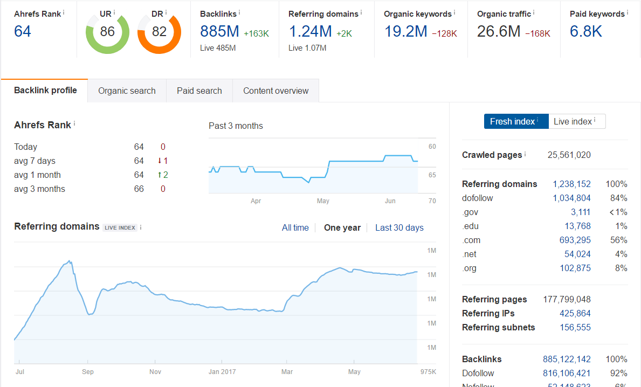The width and height of the screenshot is (641, 387).
Task: Select One year chart range
Action: pyautogui.click(x=342, y=227)
